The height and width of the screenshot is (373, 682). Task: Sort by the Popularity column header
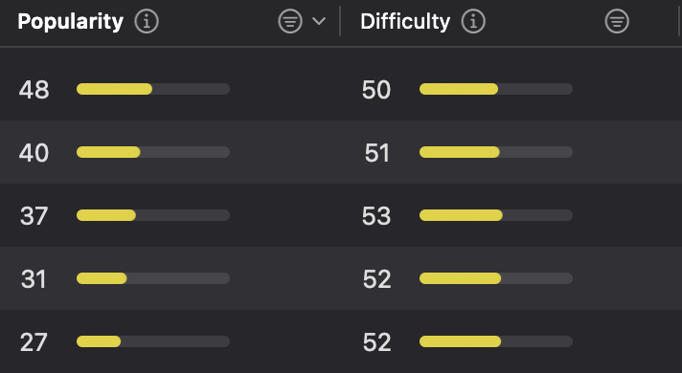point(71,21)
